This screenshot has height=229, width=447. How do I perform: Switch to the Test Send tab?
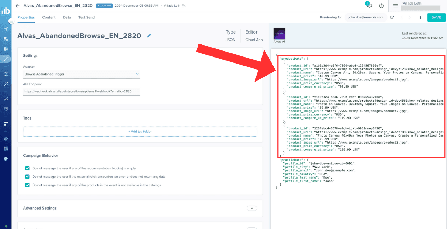[86, 17]
